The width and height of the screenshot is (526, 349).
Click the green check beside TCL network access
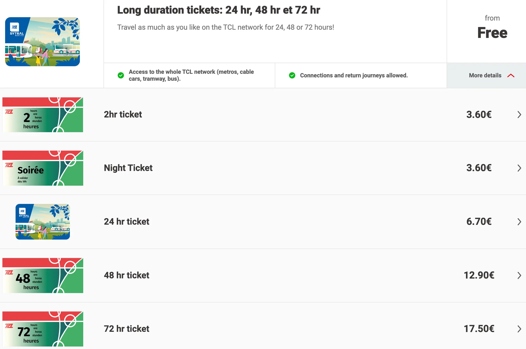(x=121, y=75)
